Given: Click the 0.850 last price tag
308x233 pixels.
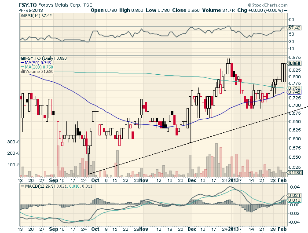Looking at the screenshot, I should tap(294, 63).
